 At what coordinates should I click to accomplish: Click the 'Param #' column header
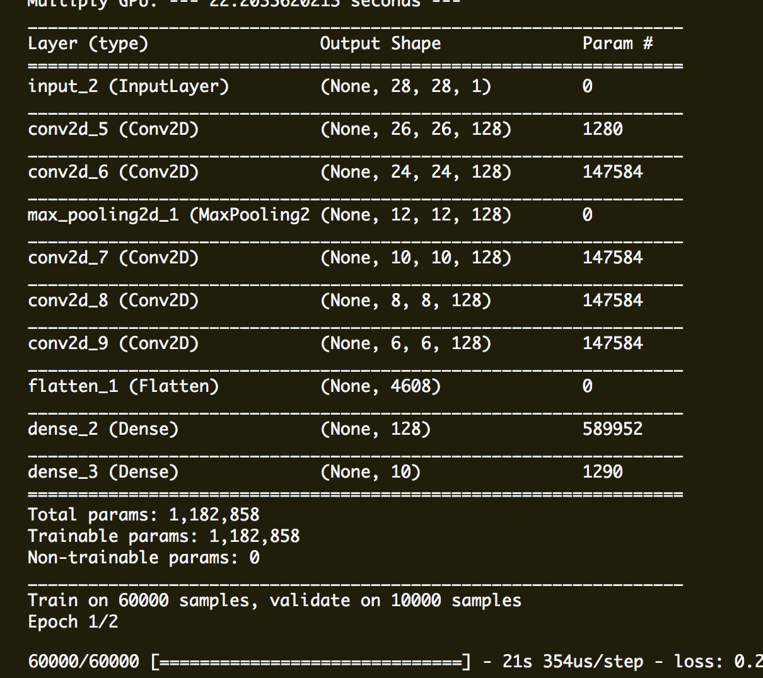(617, 43)
